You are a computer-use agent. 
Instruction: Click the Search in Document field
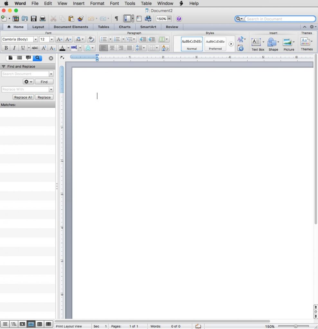click(279, 19)
